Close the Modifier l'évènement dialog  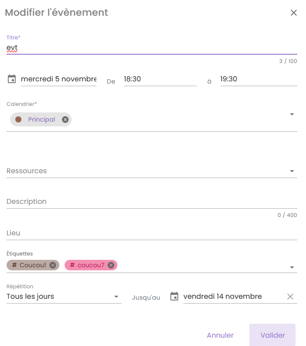[294, 13]
